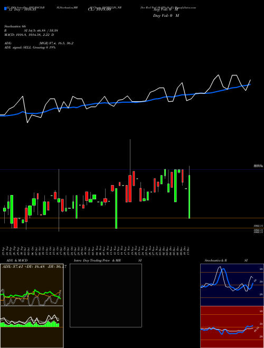
Task: Open the MunafaSutra.com watermark link
Action: click(185, 7)
